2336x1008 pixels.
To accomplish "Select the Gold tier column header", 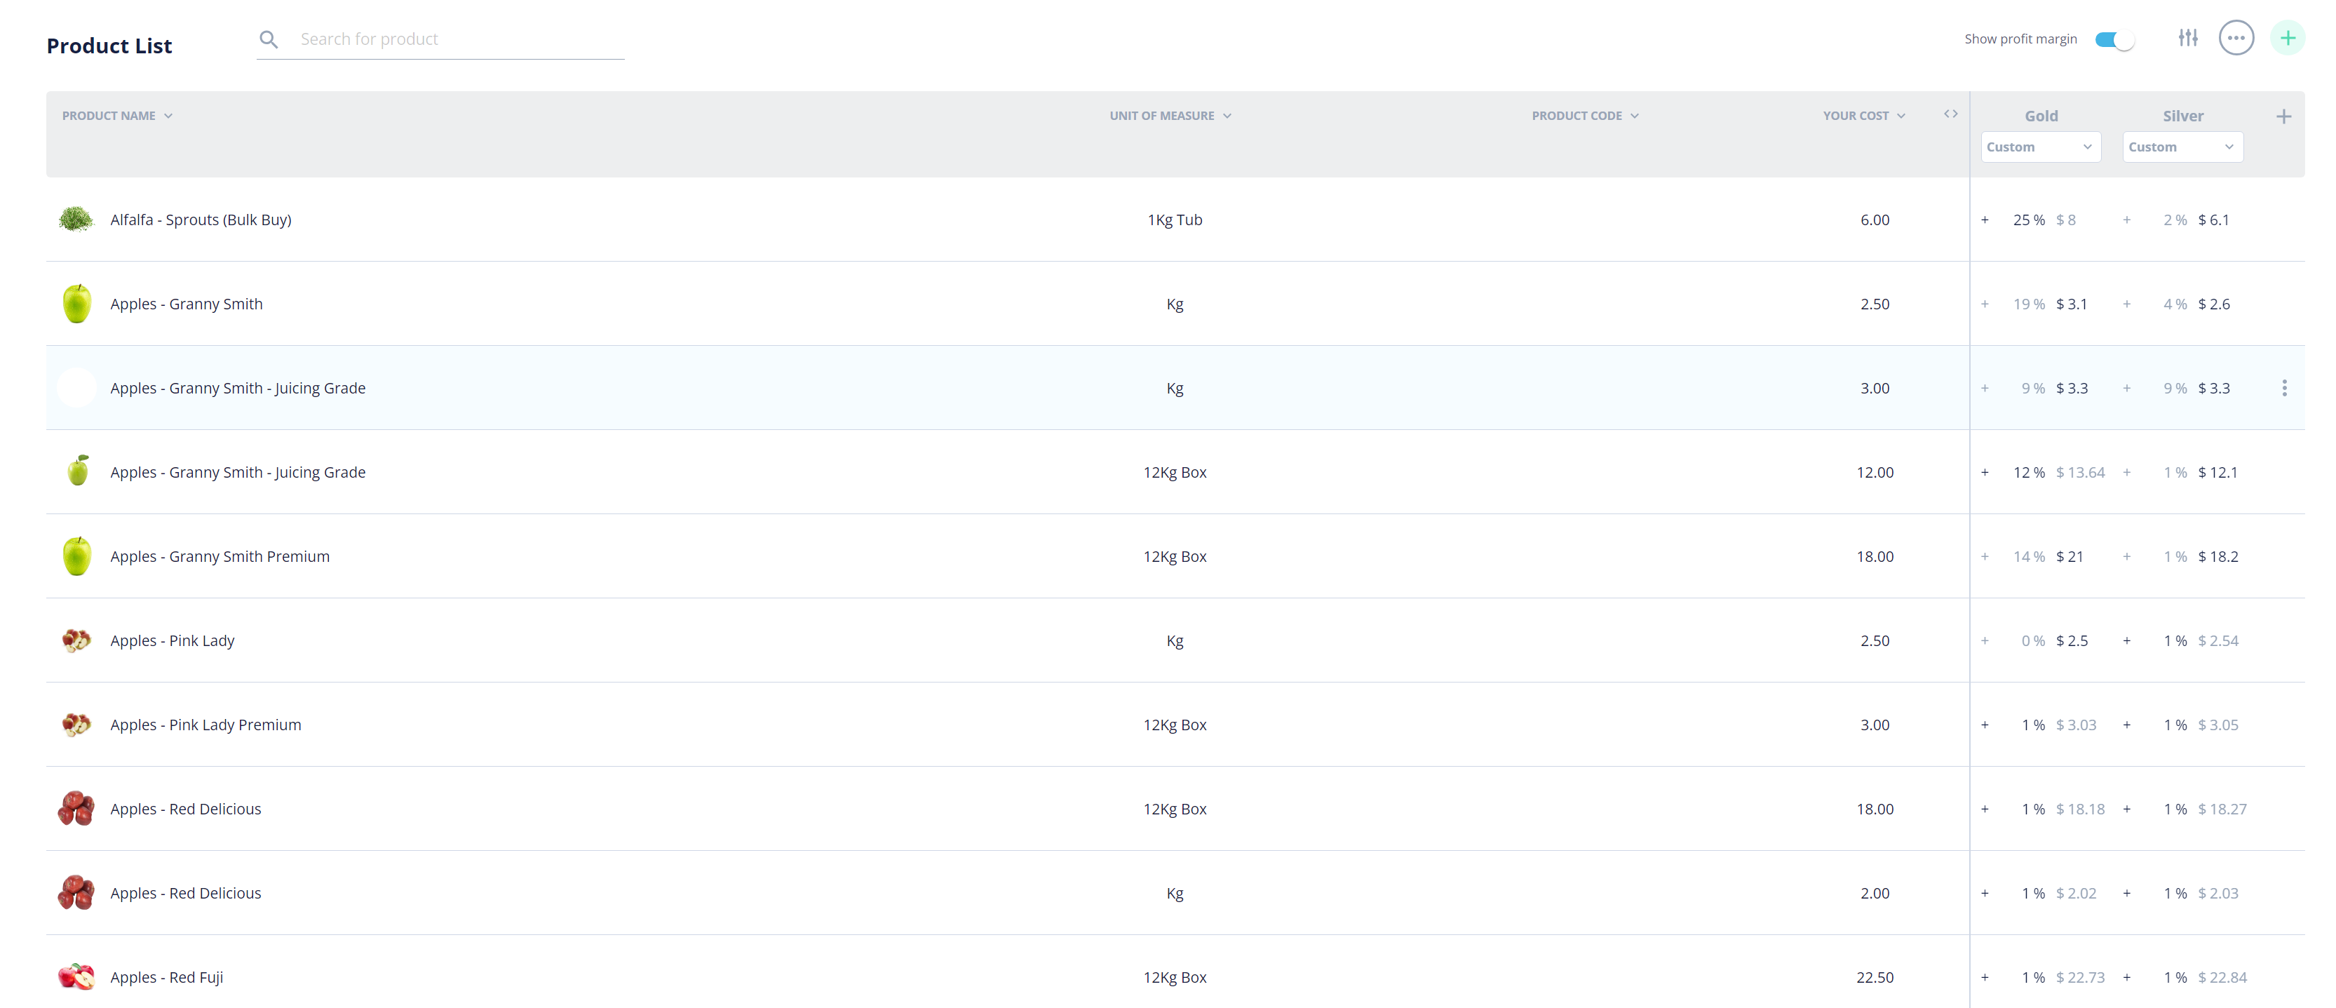I will (2041, 115).
